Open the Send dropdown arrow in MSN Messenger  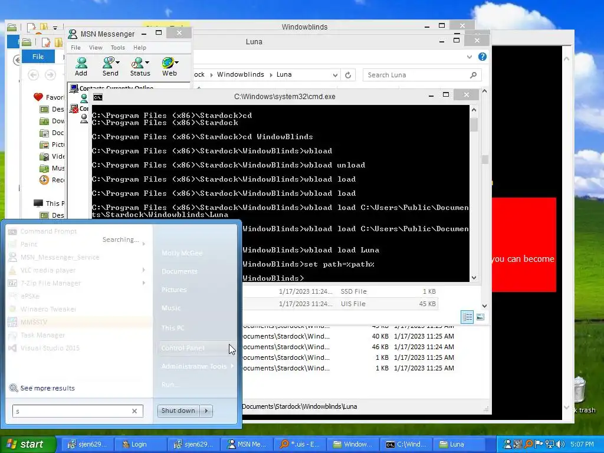tap(117, 62)
